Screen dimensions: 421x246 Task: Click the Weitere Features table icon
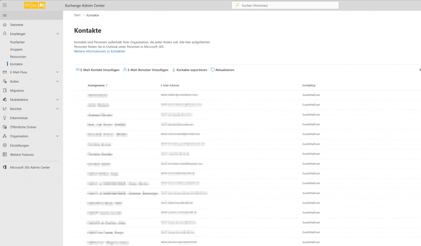pyautogui.click(x=5, y=154)
